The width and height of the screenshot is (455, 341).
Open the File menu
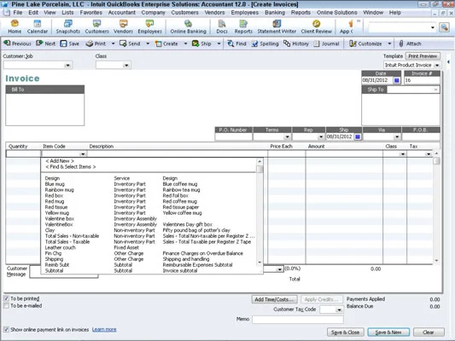tap(18, 13)
